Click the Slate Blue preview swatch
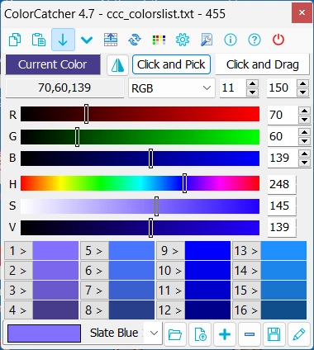The height and width of the screenshot is (350, 314). pos(45,333)
